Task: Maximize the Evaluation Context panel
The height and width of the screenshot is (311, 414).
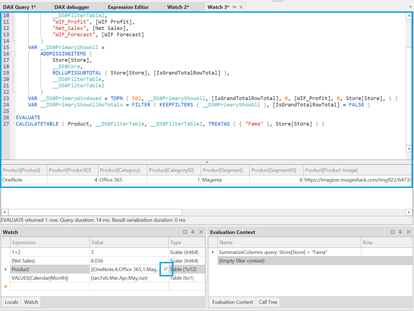Action: pyautogui.click(x=392, y=232)
